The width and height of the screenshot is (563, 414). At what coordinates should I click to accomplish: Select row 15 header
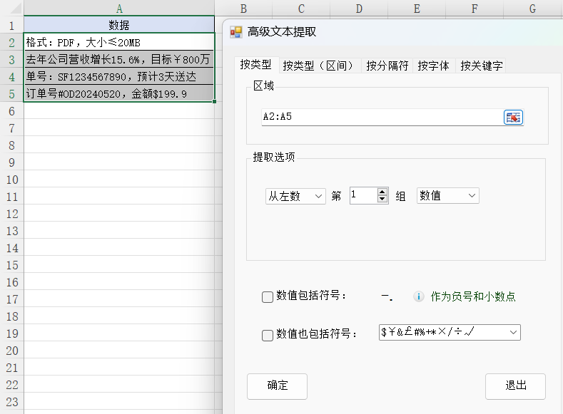point(12,265)
